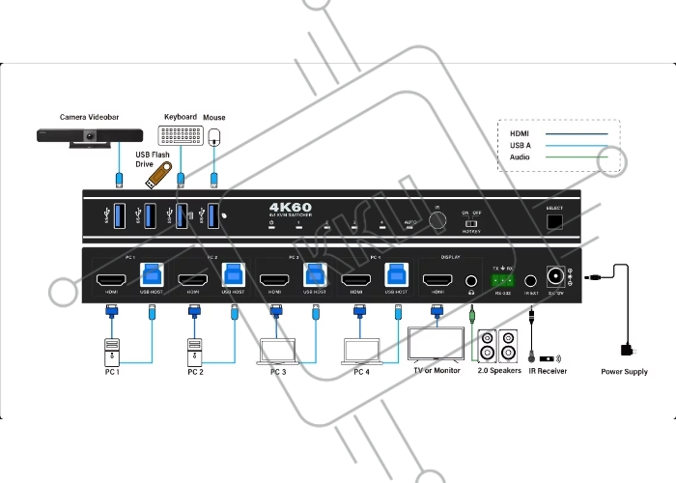Click the orange USB flash drive icon
This screenshot has width=676, height=483.
pos(158,175)
